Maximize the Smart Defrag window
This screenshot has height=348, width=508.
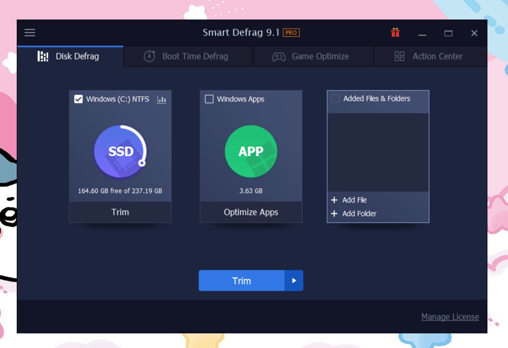tap(448, 33)
